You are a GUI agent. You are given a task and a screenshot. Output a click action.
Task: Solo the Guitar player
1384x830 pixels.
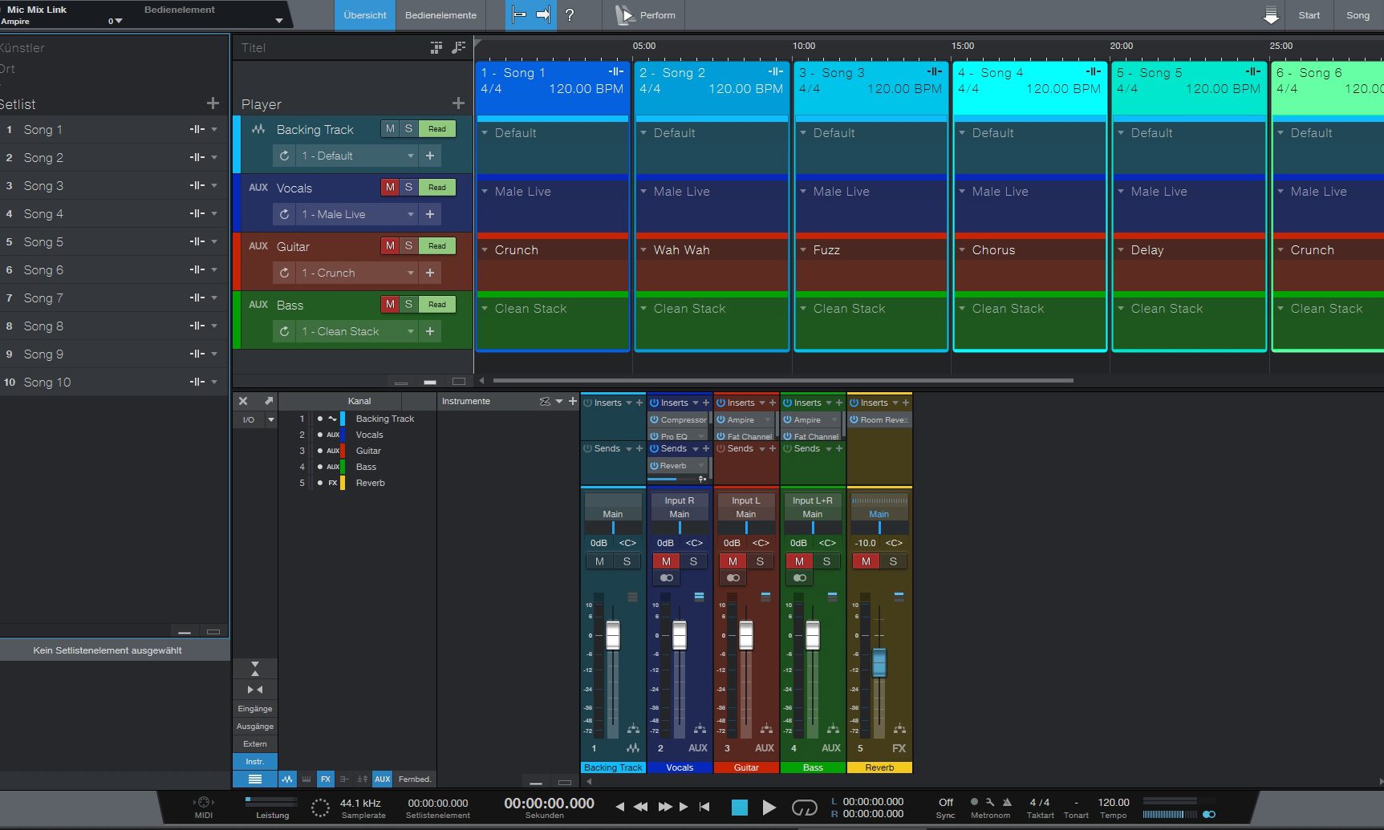pos(408,246)
